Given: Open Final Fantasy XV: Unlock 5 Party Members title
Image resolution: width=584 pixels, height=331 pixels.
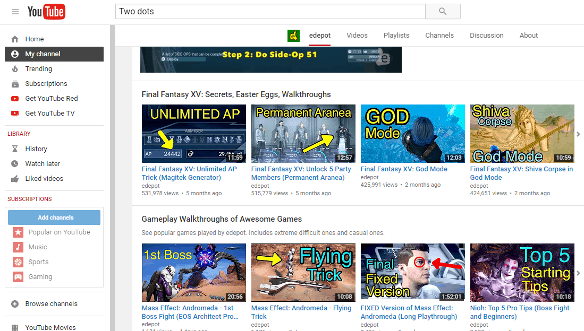Looking at the screenshot, I should coord(301,173).
